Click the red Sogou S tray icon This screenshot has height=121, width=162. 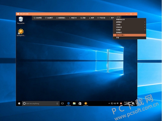[x=121, y=103]
